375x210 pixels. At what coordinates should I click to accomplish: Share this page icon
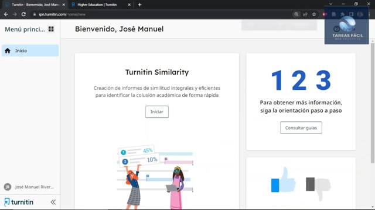[305, 14]
